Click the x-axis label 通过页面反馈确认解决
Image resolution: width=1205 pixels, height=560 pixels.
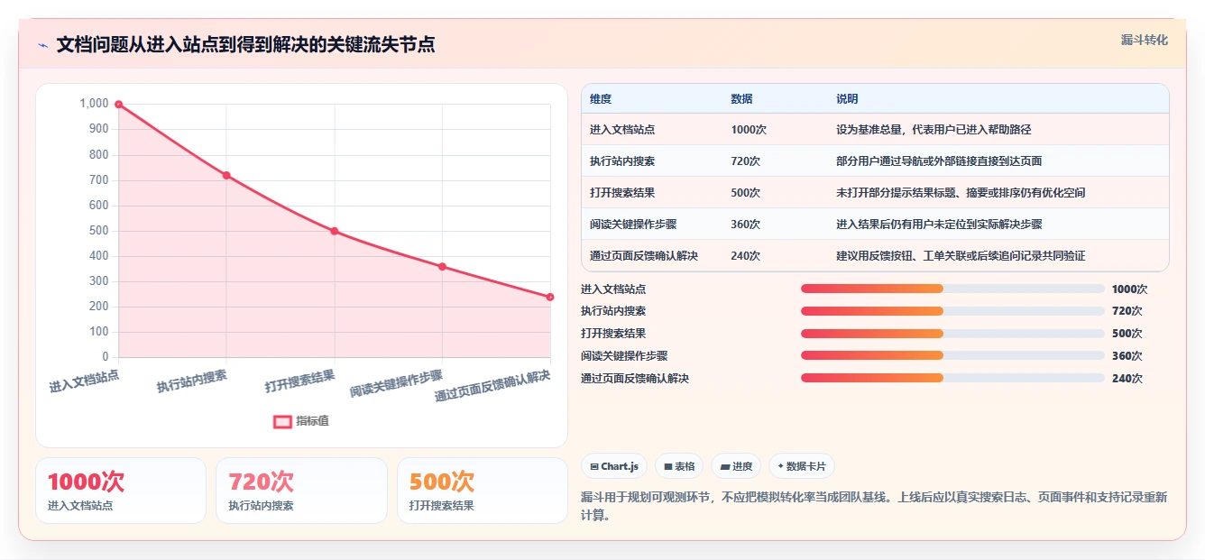492,386
